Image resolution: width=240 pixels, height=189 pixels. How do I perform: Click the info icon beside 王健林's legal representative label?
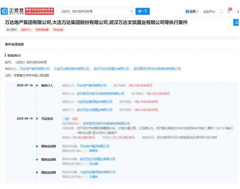point(84,177)
